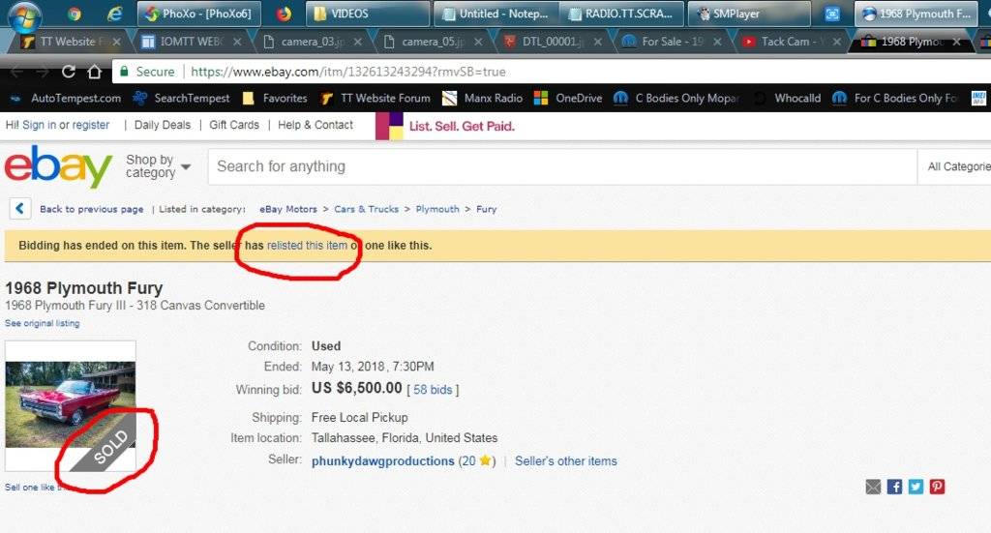This screenshot has width=991, height=533.
Task: Click the Search for anything field
Action: (561, 166)
